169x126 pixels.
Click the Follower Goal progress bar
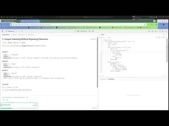[19, 108]
